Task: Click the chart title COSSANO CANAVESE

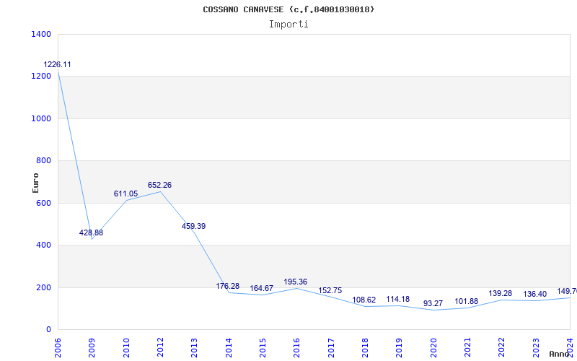Action: click(288, 9)
